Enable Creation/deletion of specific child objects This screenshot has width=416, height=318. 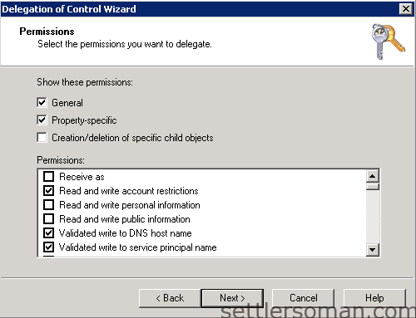[x=42, y=138]
